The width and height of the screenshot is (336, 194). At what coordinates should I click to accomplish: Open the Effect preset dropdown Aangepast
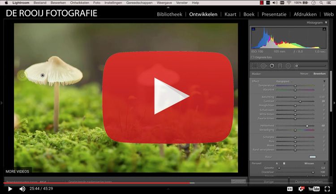pyautogui.click(x=283, y=81)
